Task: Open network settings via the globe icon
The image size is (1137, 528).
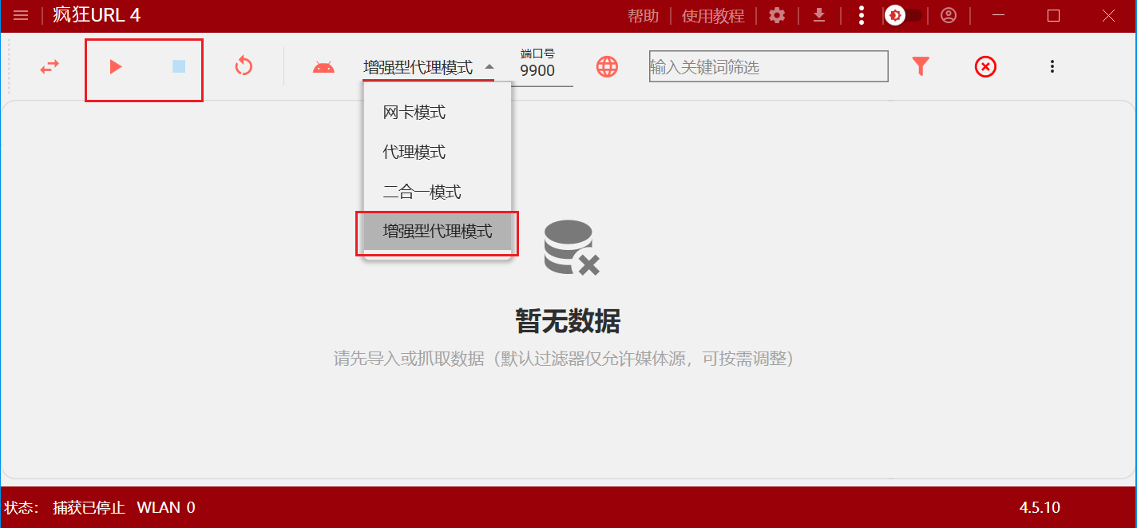Action: tap(607, 67)
